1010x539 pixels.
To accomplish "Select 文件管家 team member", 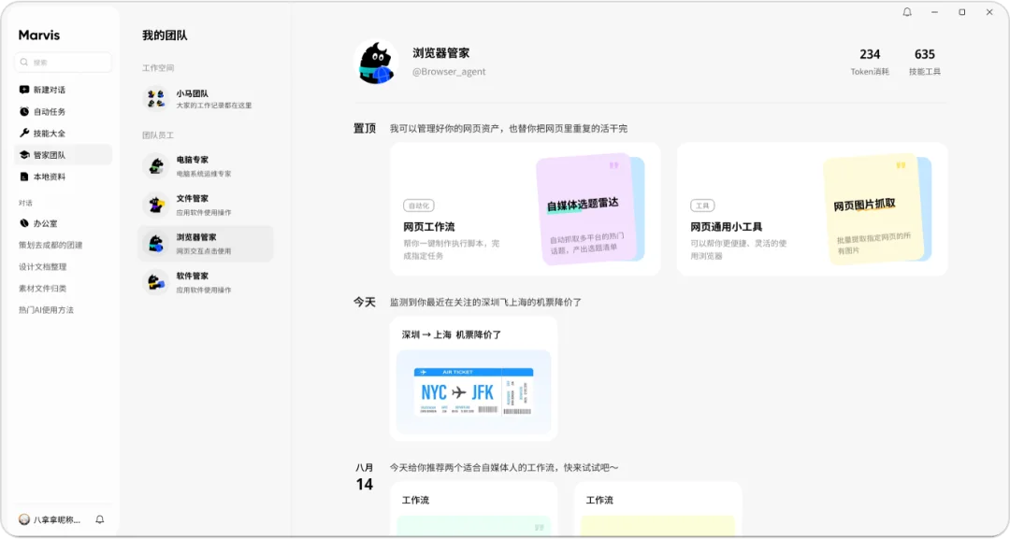I will tap(206, 205).
